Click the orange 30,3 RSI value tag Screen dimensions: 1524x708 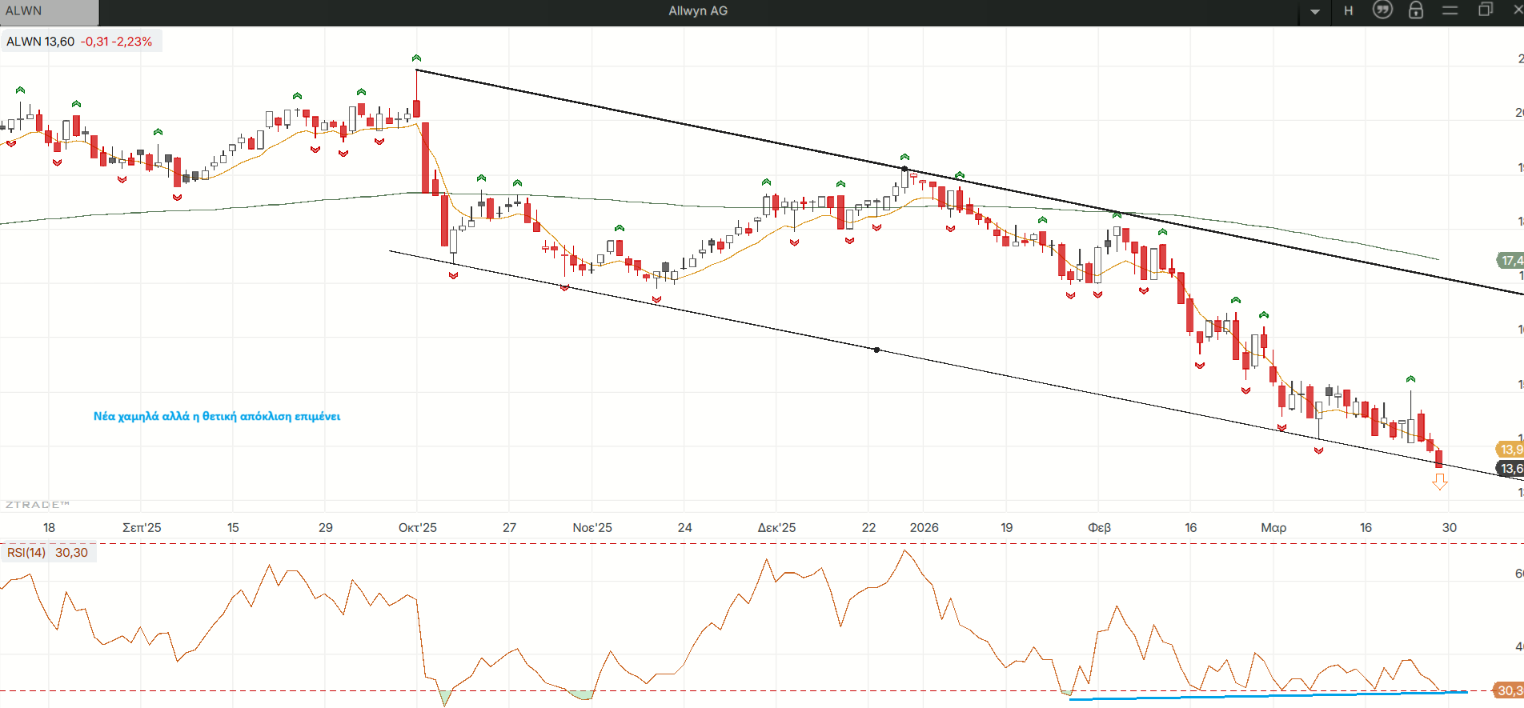coord(1509,690)
